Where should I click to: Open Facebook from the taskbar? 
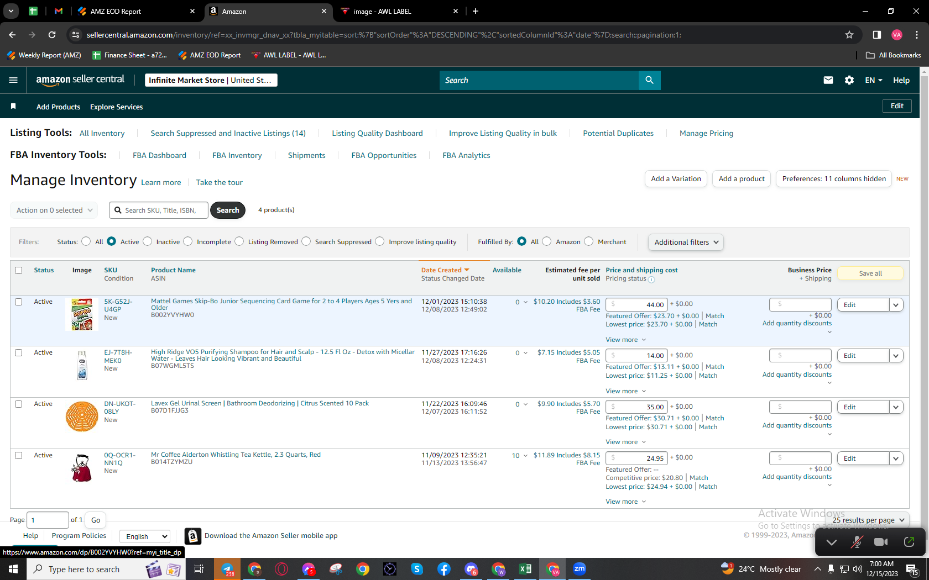(x=443, y=569)
